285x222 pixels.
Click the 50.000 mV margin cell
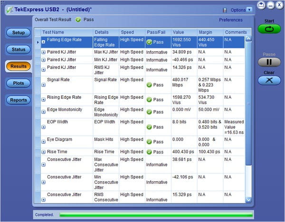point(210,112)
